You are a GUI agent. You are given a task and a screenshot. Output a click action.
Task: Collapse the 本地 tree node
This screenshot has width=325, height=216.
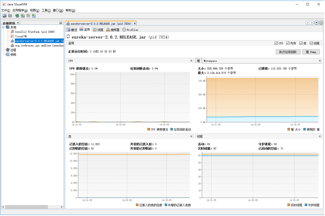click(x=3, y=27)
